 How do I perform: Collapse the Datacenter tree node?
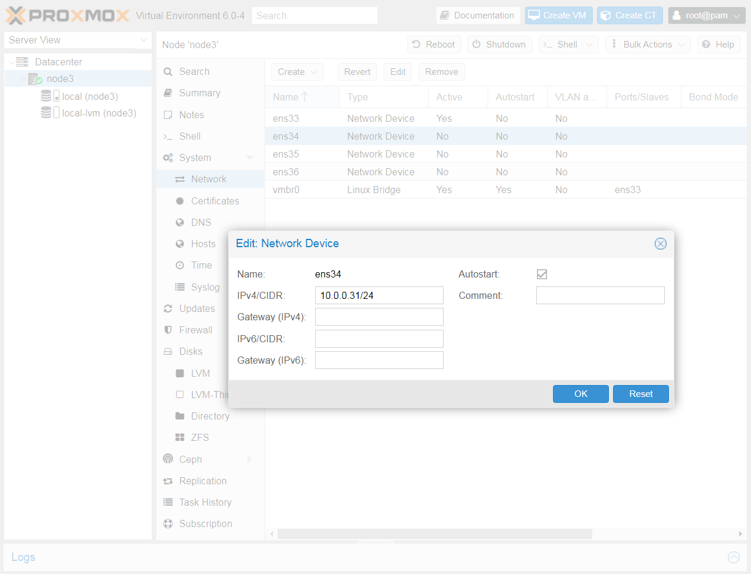tap(11, 62)
